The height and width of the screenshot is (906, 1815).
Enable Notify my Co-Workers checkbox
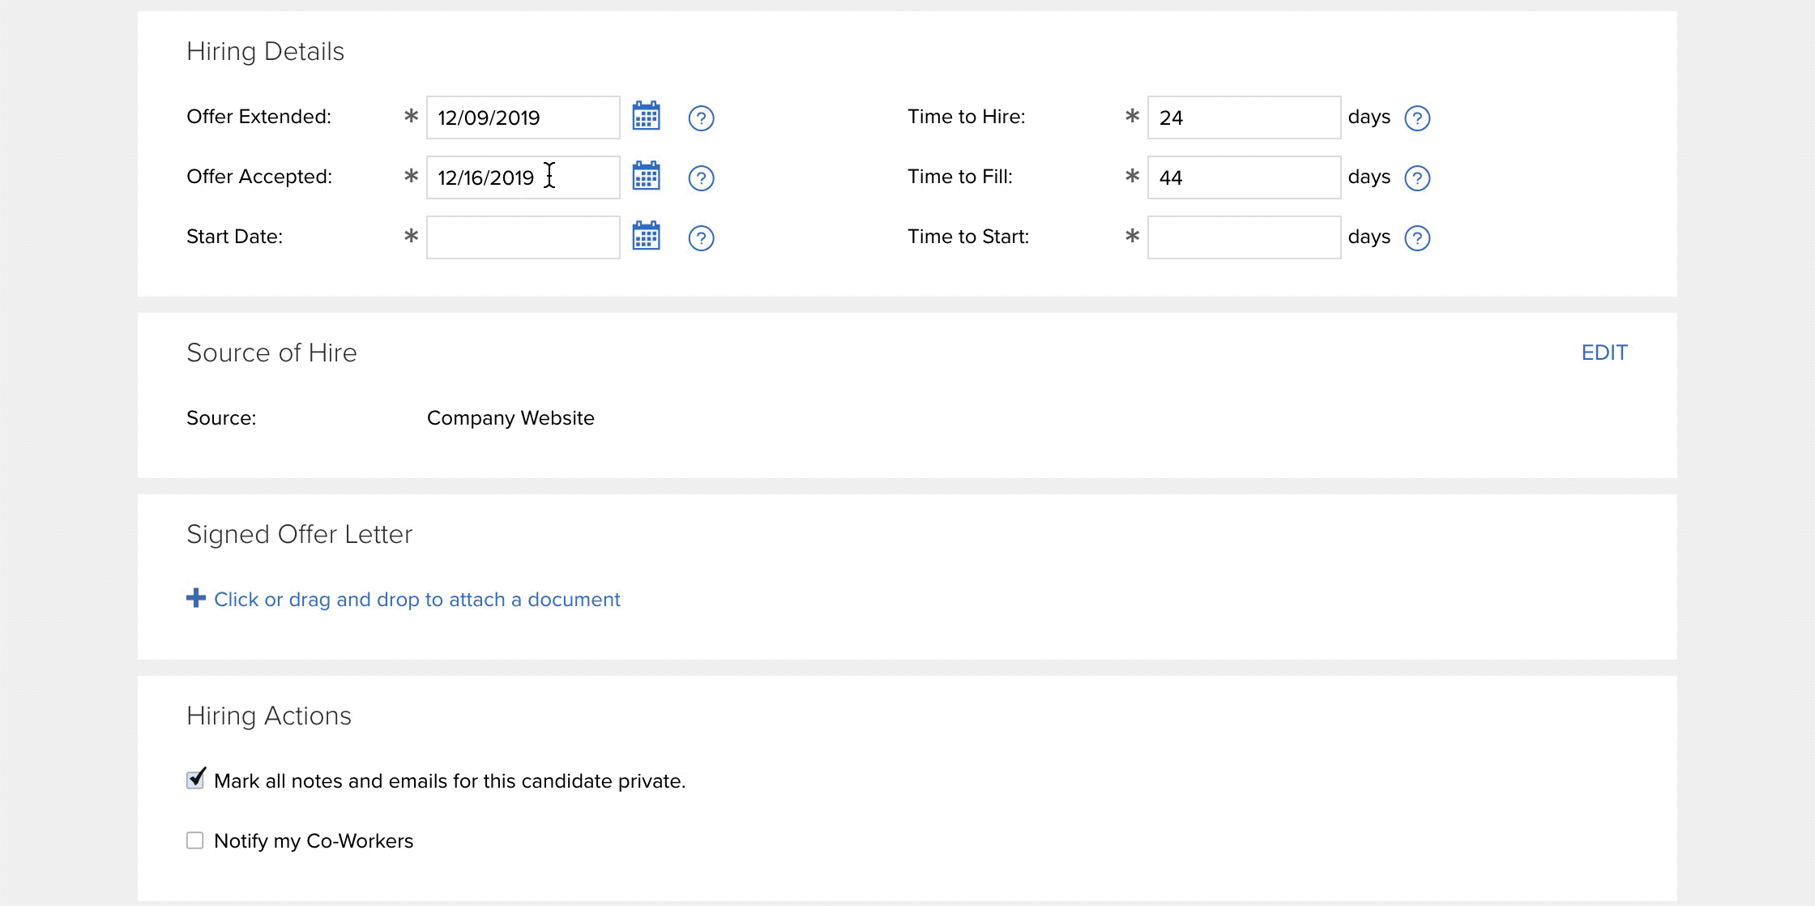tap(195, 840)
